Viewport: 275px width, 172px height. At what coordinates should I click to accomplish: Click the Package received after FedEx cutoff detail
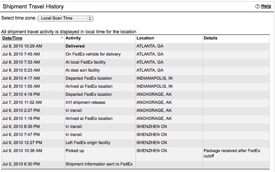(x=232, y=154)
